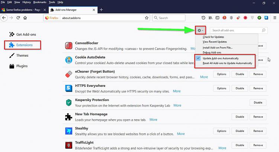279x152 pixels.
Task: Open the Tools menu
Action: (x=52, y=2)
